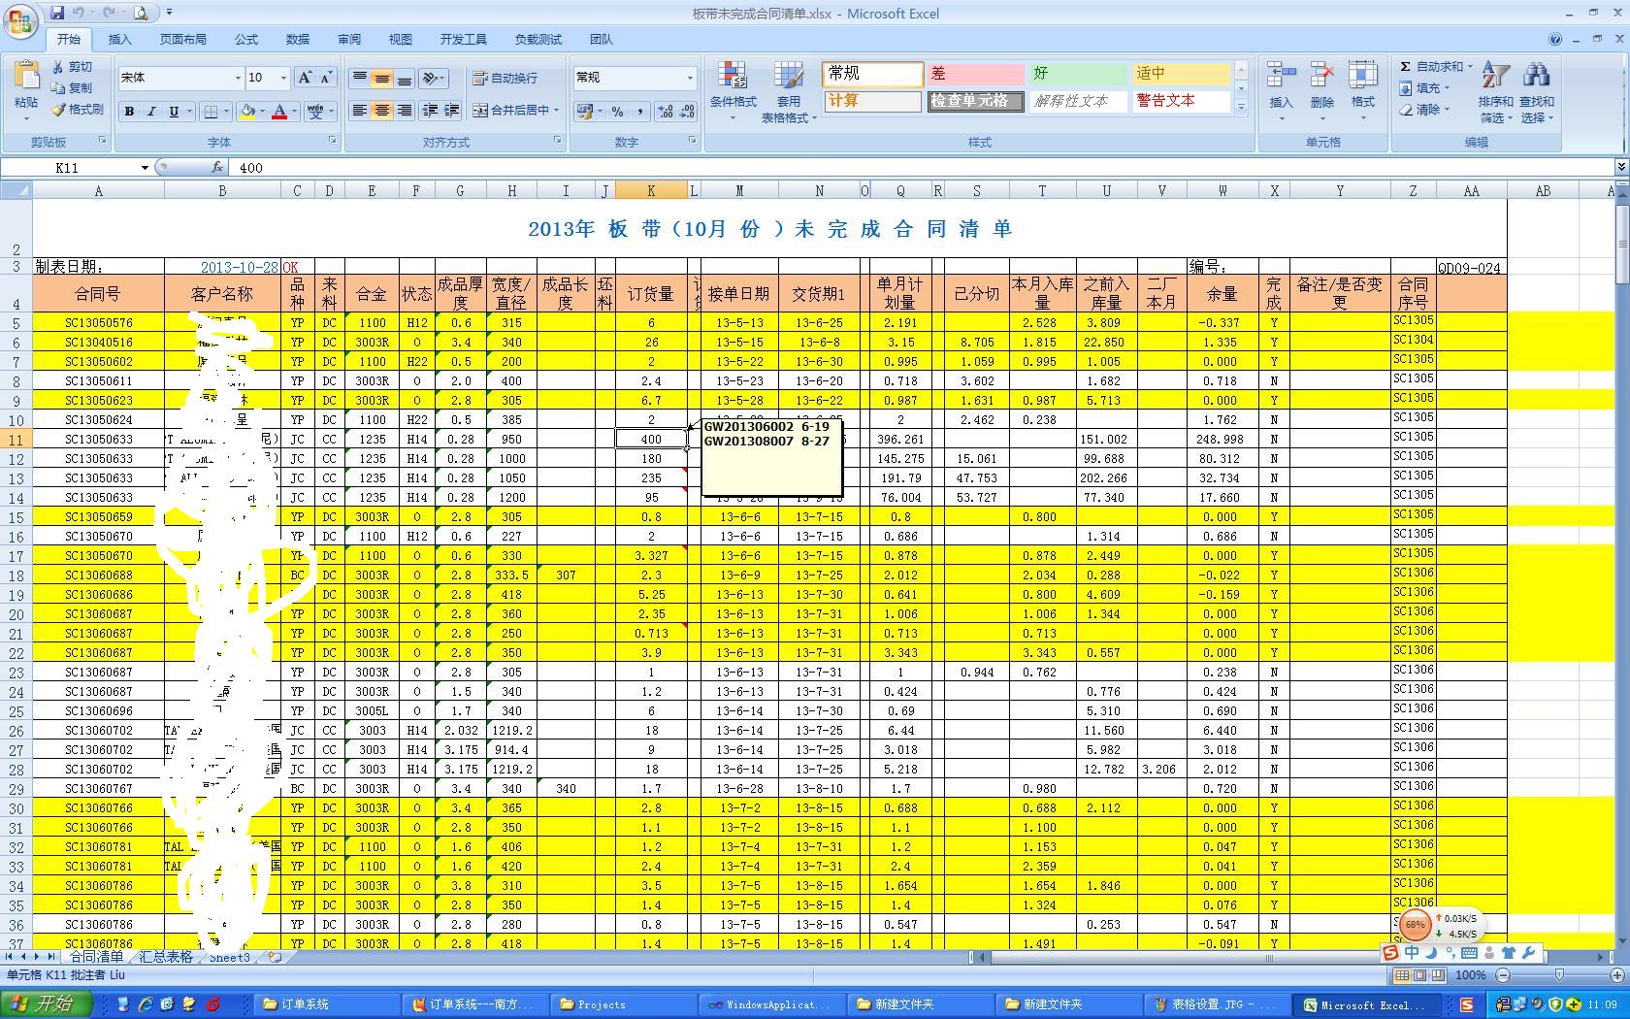Center text horizontally
Screen dimensions: 1630x1019
(x=381, y=111)
